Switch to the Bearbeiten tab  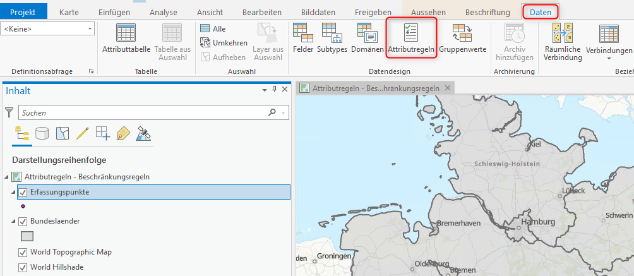click(x=262, y=12)
